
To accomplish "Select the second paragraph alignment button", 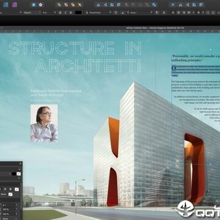I will tap(178, 12).
